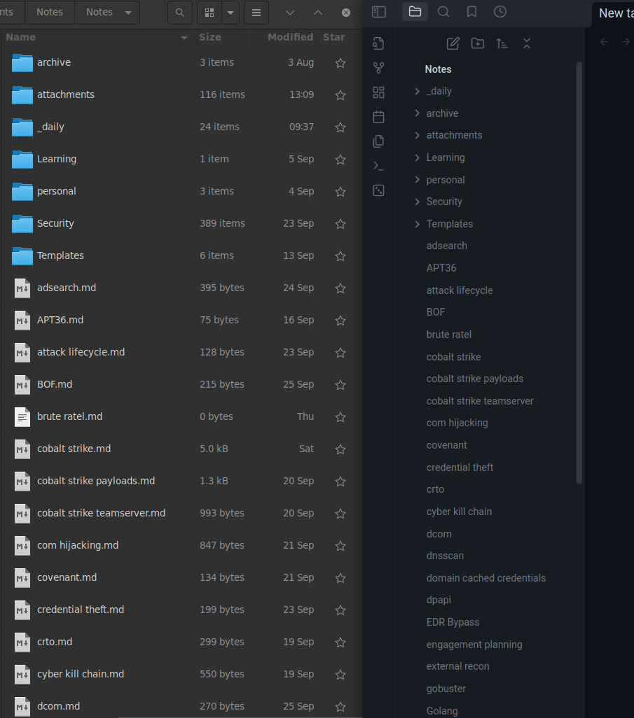634x718 pixels.
Task: Switch to Obsidian search tab
Action: point(443,12)
